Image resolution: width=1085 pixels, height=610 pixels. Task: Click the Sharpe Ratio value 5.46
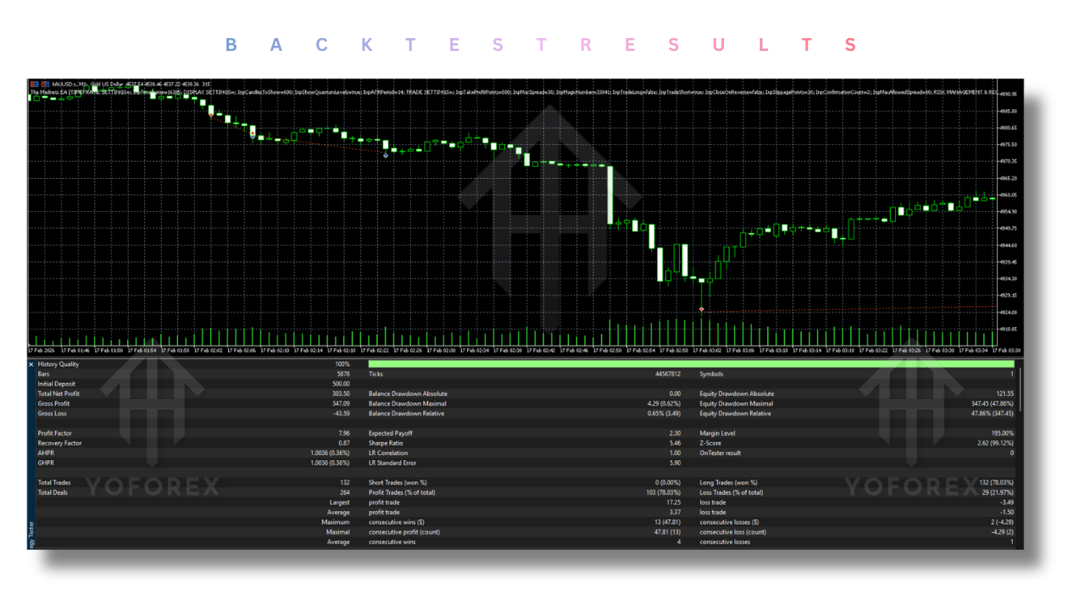(676, 443)
